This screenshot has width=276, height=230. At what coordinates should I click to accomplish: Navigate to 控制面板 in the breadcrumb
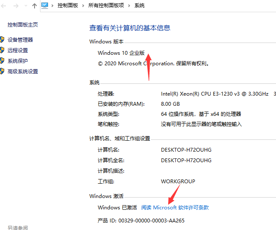coord(67,6)
